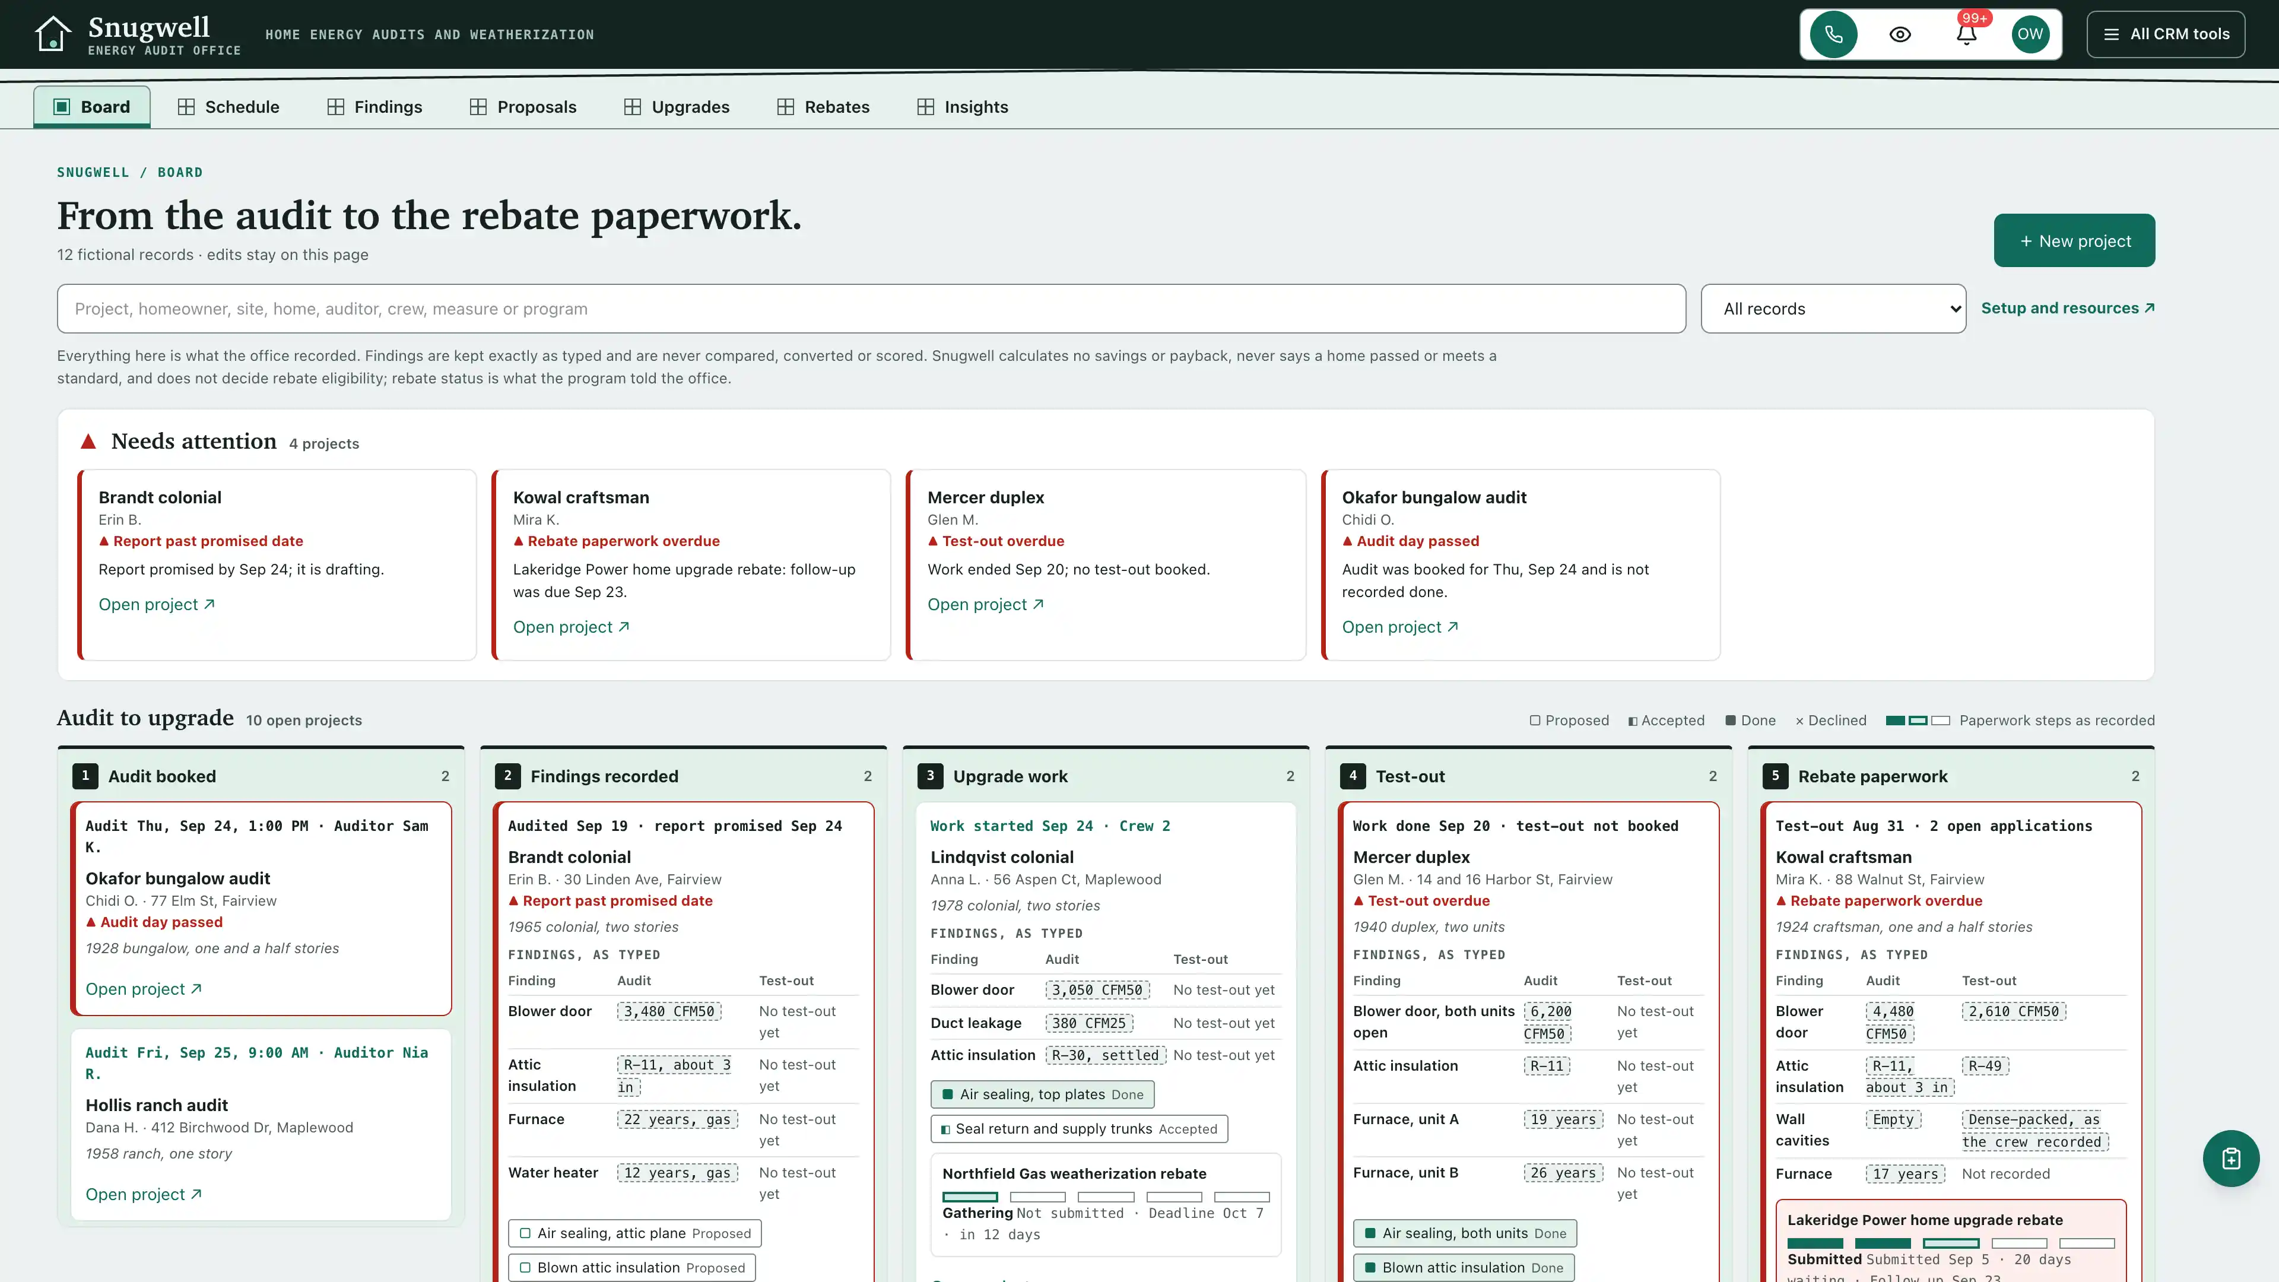The height and width of the screenshot is (1282, 2279).
Task: Click Seal return and supply trunks Accepted chip
Action: 1080,1129
